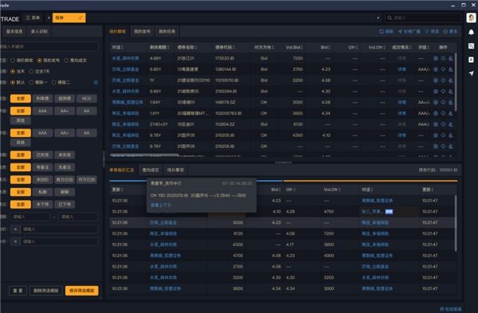Open the user avatar profile picture
The width and height of the screenshot is (478, 313).
click(x=471, y=18)
